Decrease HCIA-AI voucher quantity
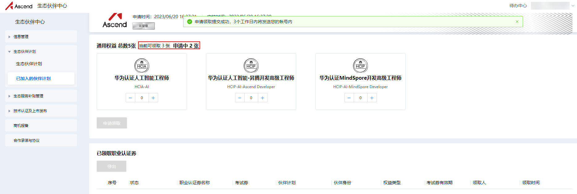This screenshot has width=577, height=194. click(x=130, y=98)
